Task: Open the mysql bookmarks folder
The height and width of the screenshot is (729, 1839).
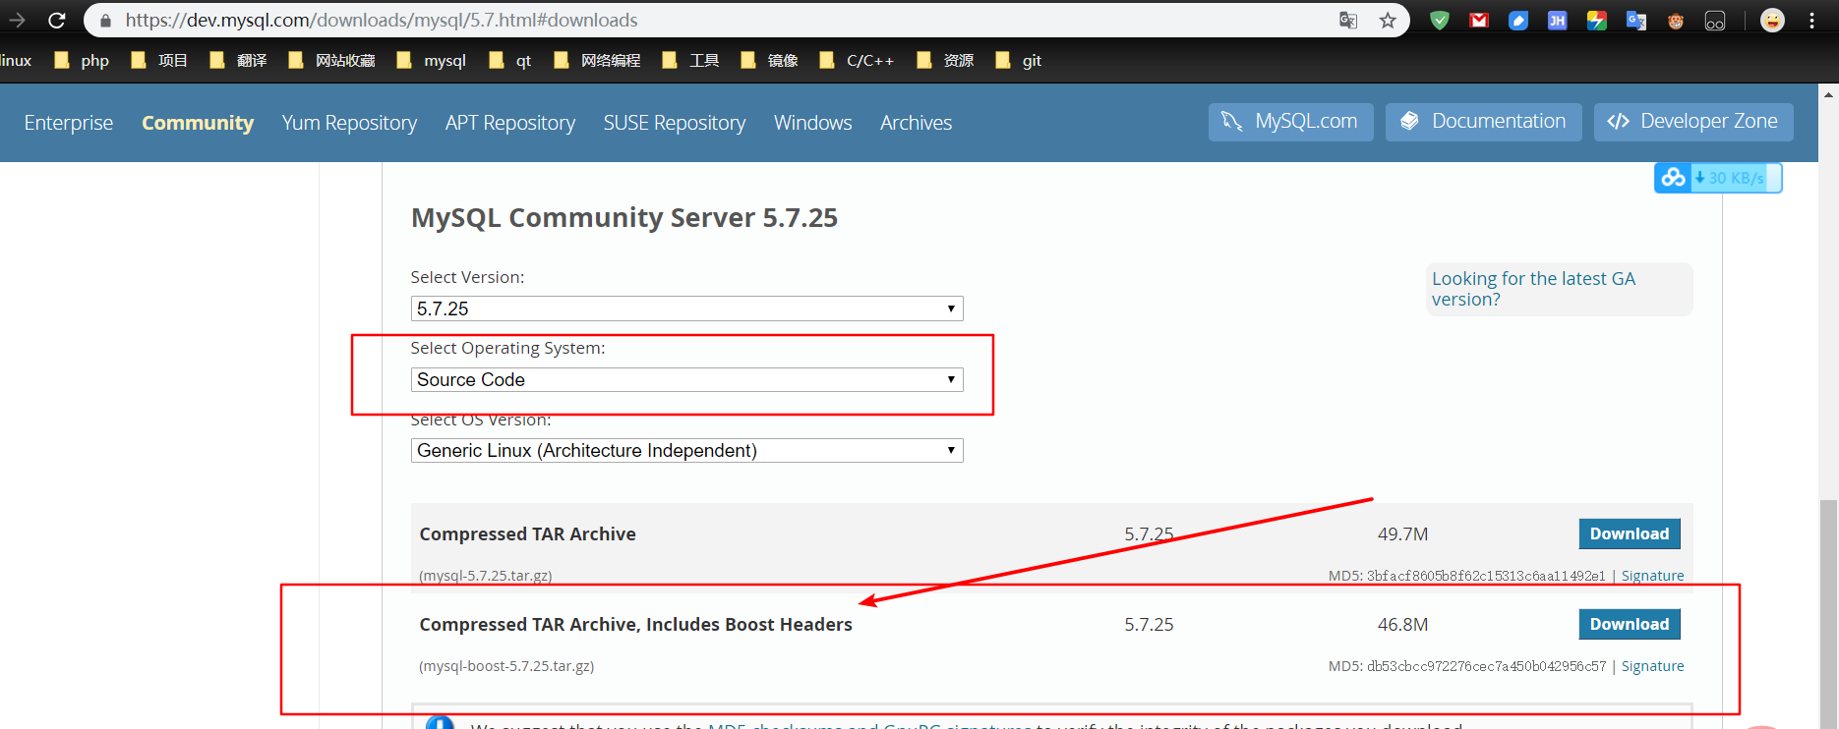Action: click(431, 61)
